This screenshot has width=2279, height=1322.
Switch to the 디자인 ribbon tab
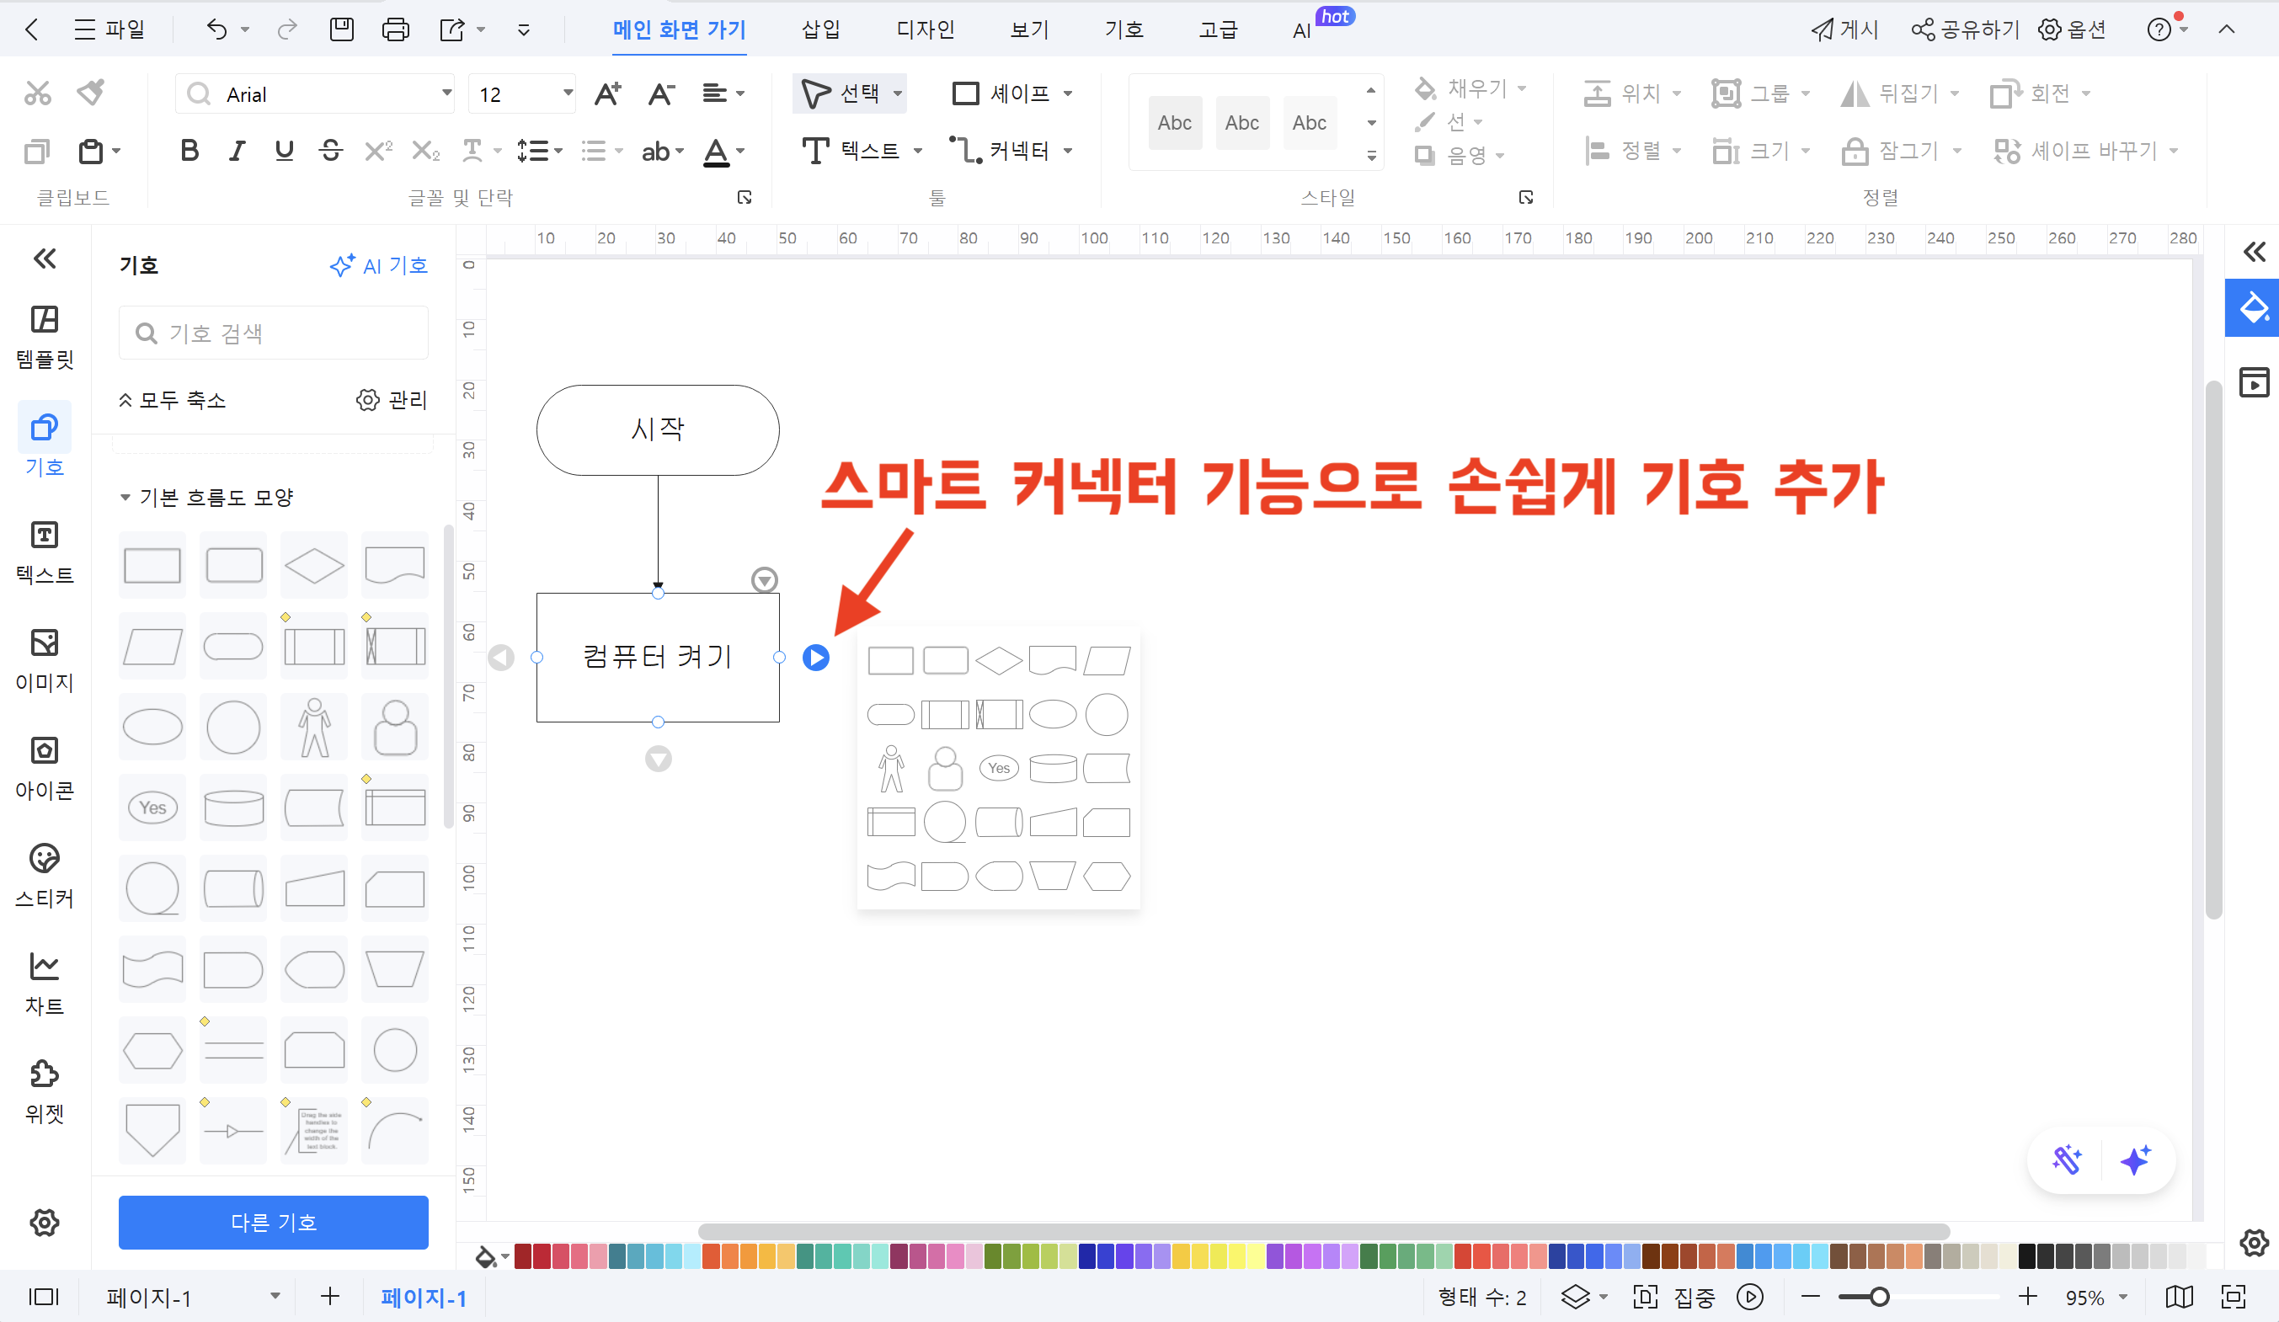(926, 29)
